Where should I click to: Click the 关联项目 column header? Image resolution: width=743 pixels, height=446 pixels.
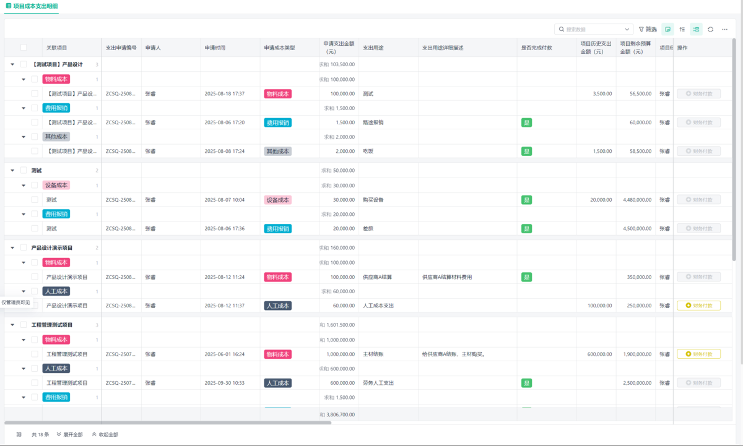tap(57, 48)
